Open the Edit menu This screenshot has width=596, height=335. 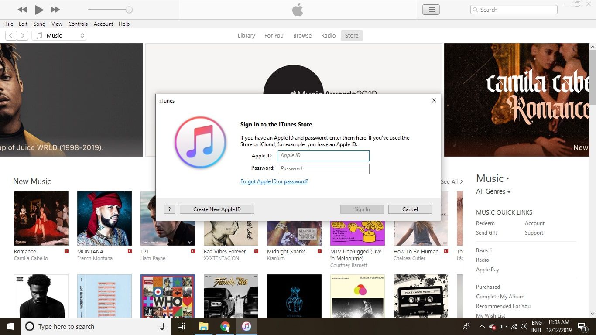(23, 24)
